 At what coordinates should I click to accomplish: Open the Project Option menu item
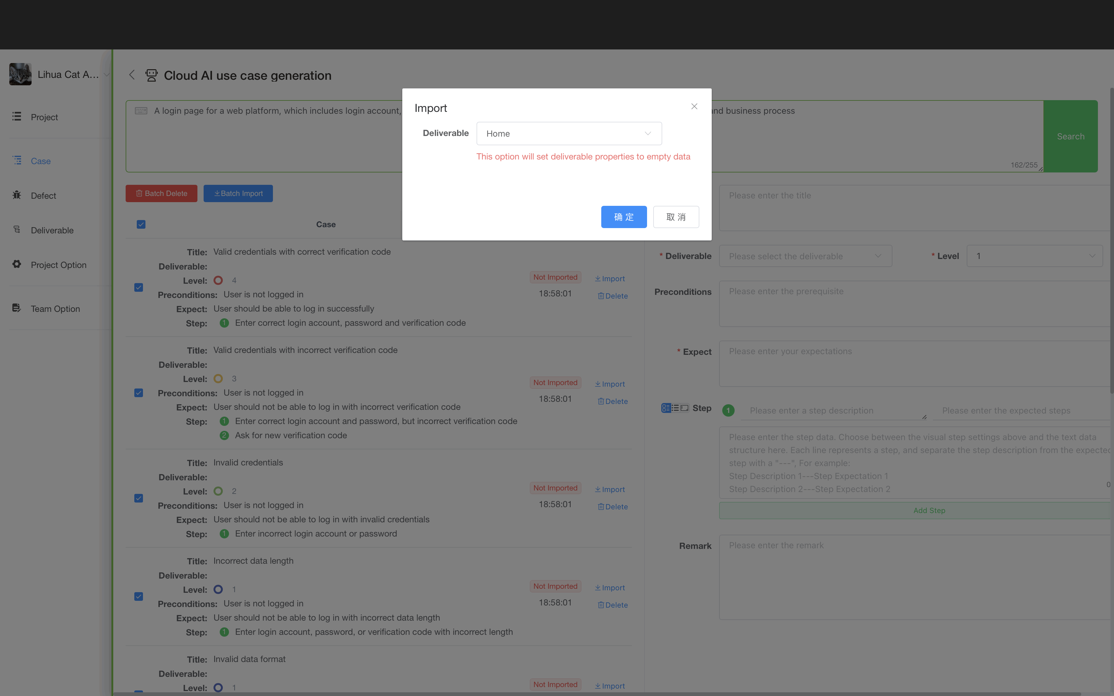(58, 265)
